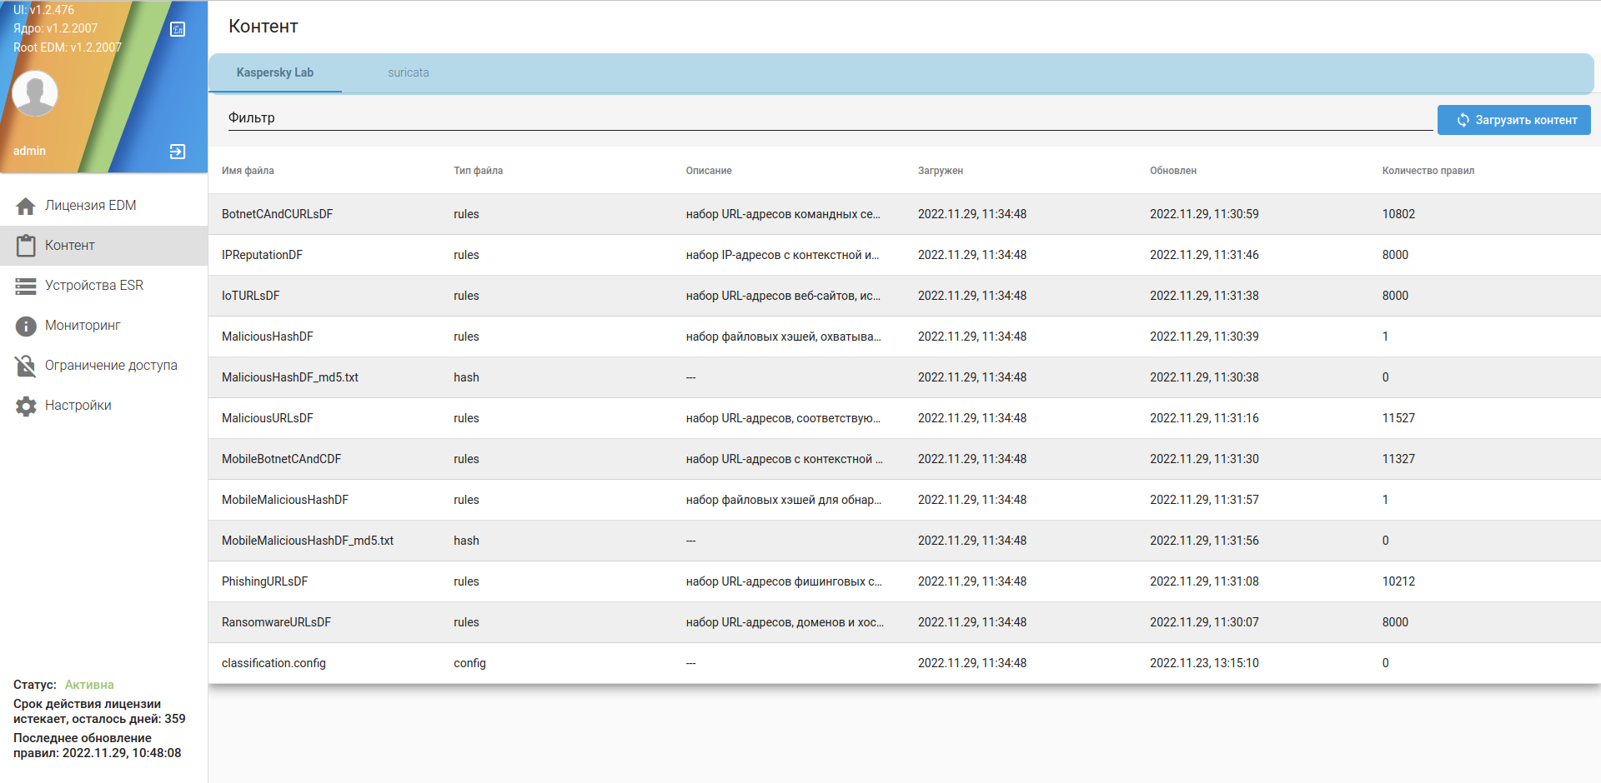Click the description of IoTURLsDF

tap(783, 296)
